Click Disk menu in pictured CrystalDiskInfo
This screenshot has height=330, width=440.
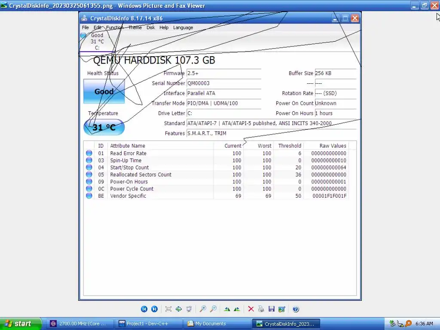pos(151,27)
